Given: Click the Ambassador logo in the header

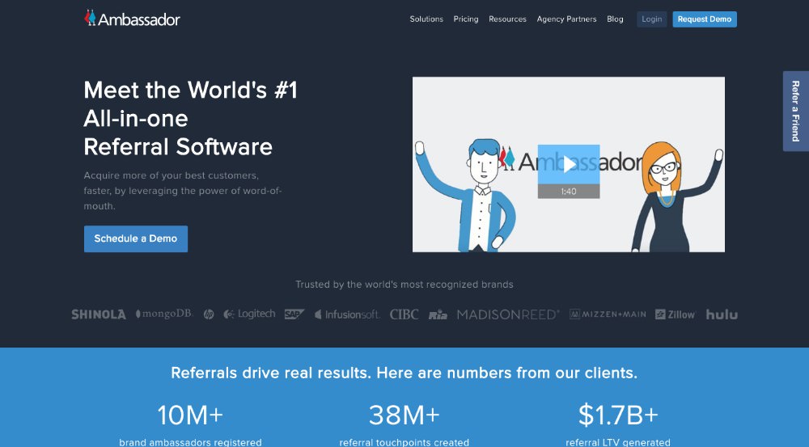Looking at the screenshot, I should coord(132,19).
